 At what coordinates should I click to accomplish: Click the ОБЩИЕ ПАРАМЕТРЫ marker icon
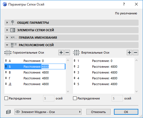click(12, 23)
